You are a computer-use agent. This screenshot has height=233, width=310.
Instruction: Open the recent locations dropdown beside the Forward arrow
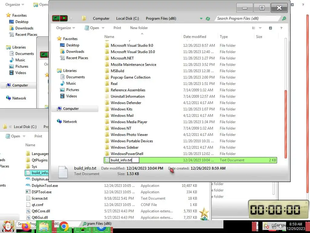coord(71,19)
